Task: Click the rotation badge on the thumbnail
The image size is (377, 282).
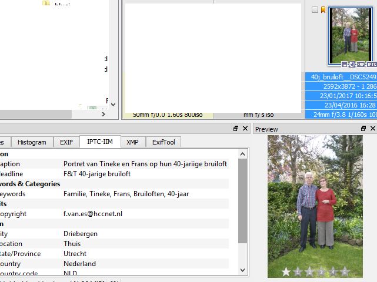Action: tap(352, 64)
